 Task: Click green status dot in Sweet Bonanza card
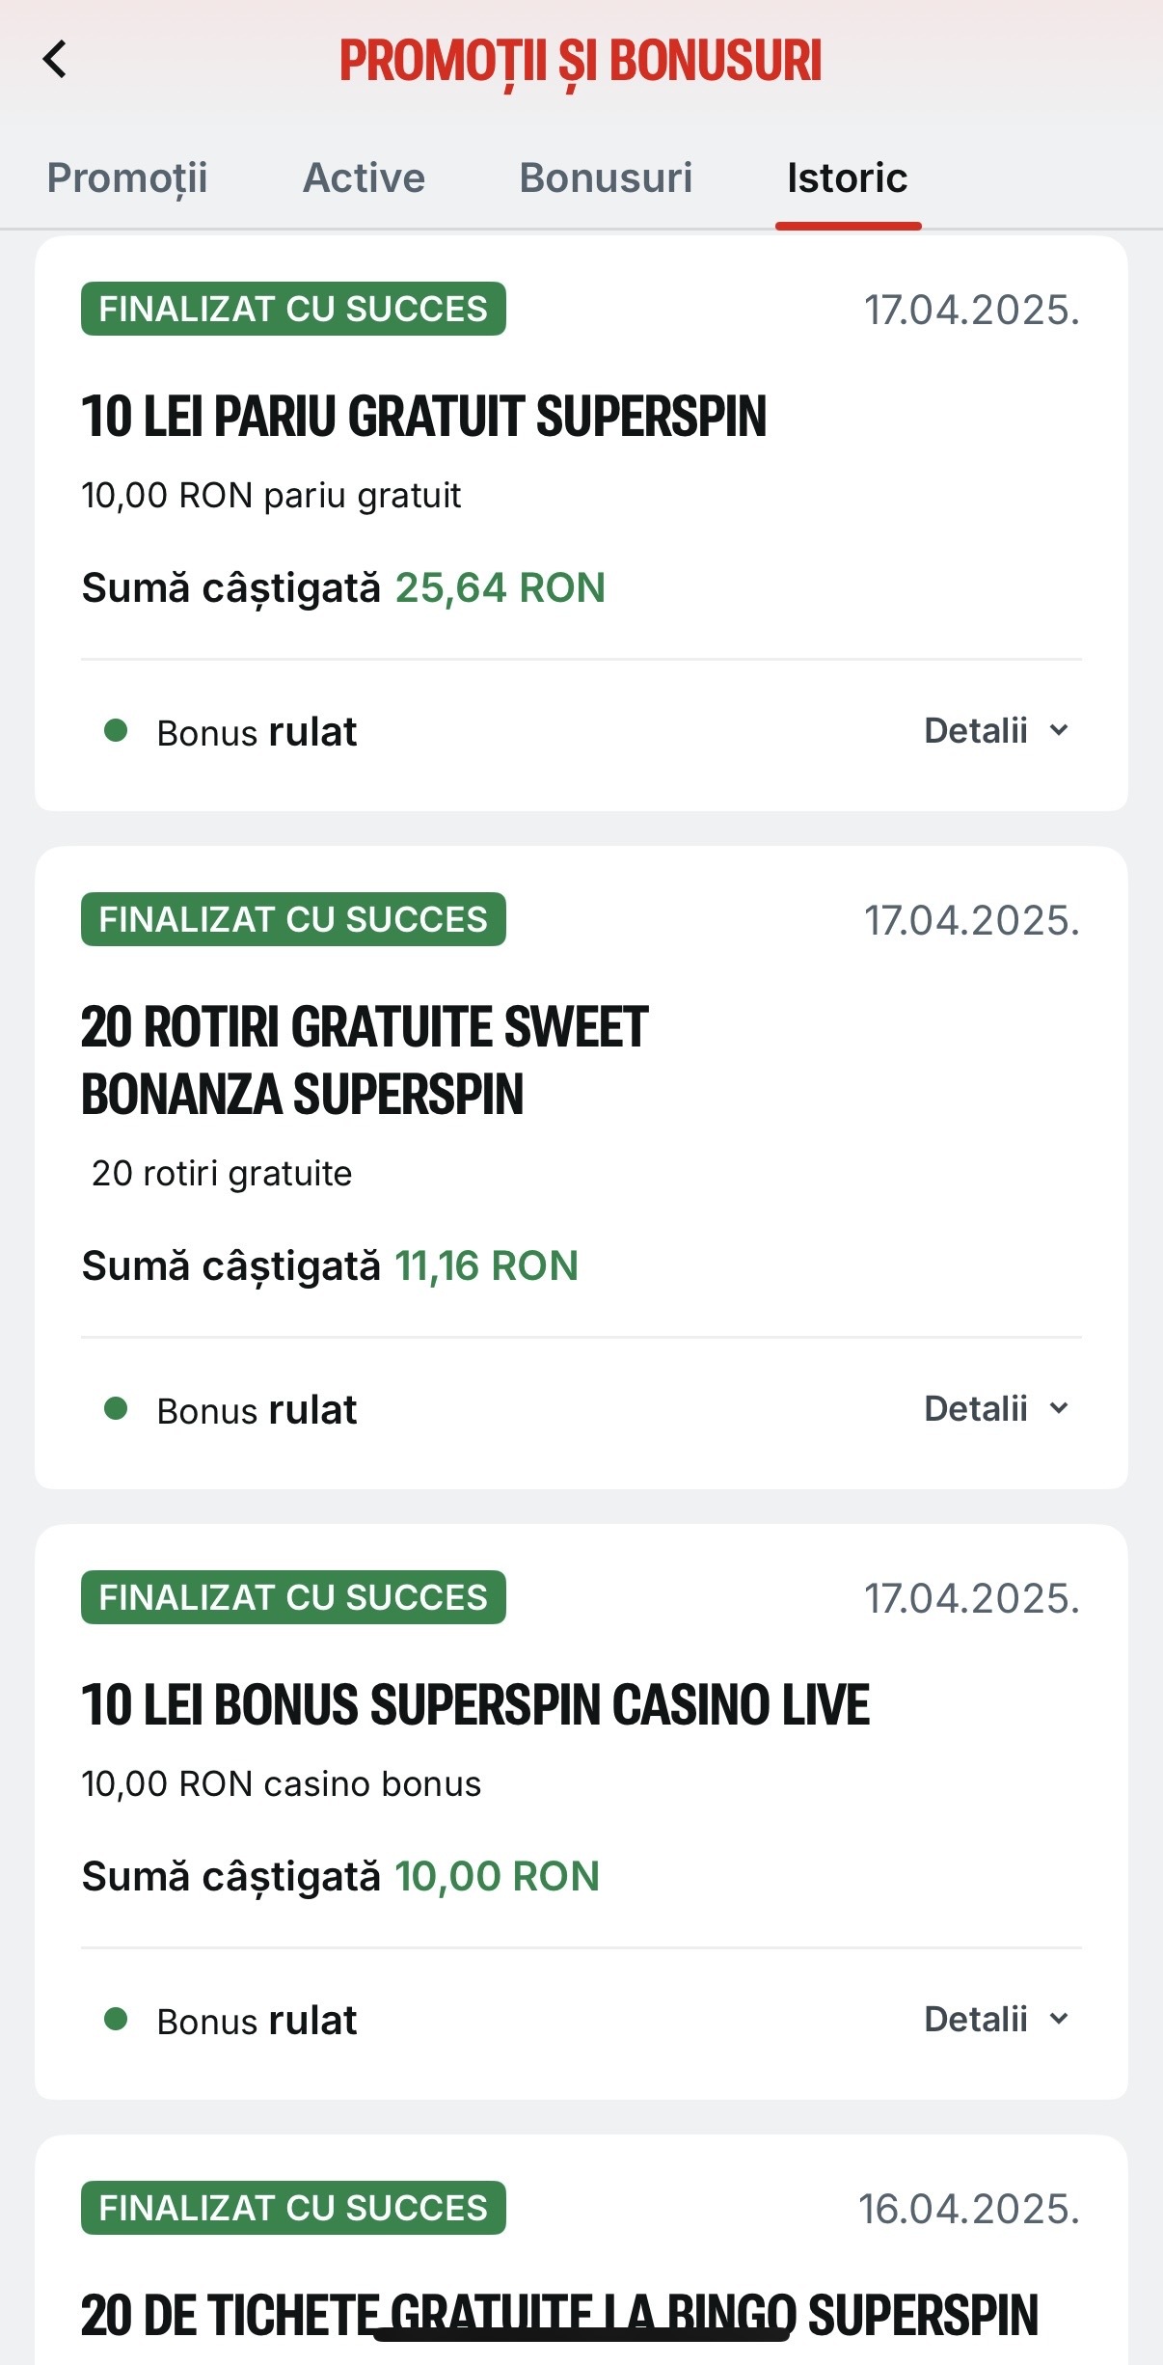[x=116, y=1409]
